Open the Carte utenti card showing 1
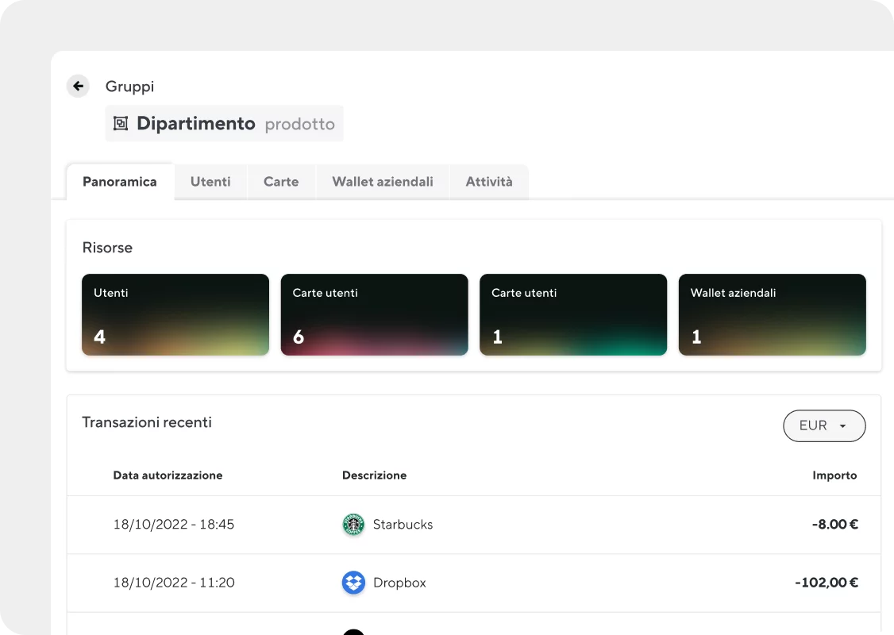This screenshot has height=635, width=894. pyautogui.click(x=573, y=314)
